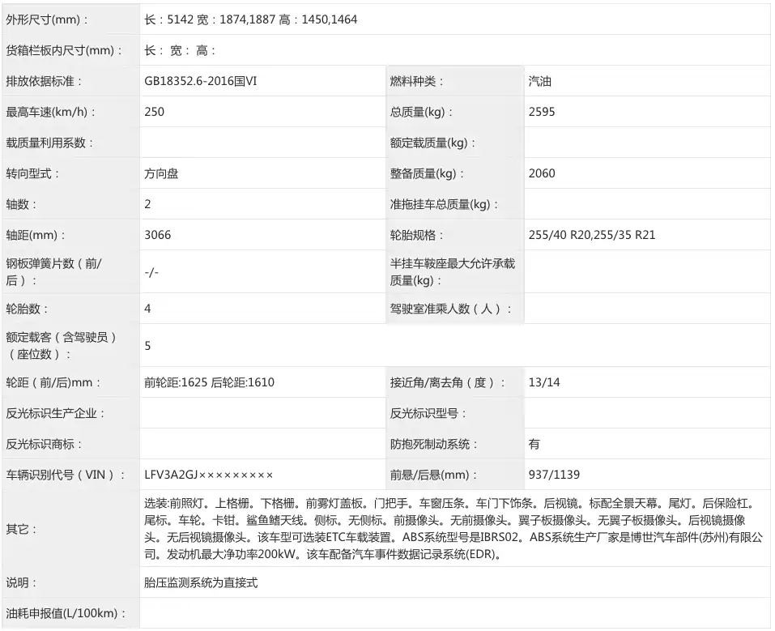Click the approach/departure angle value 13/14
Screen dimensions: 775x631
coord(543,382)
